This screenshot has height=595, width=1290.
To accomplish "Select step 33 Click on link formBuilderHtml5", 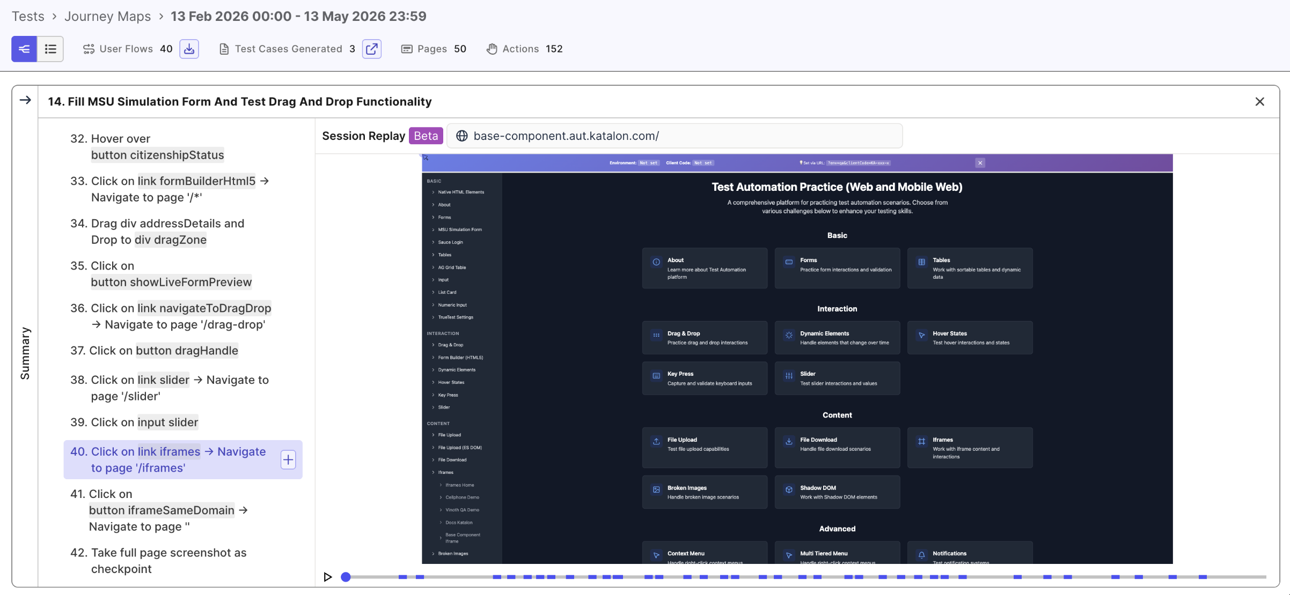I will click(182, 189).
